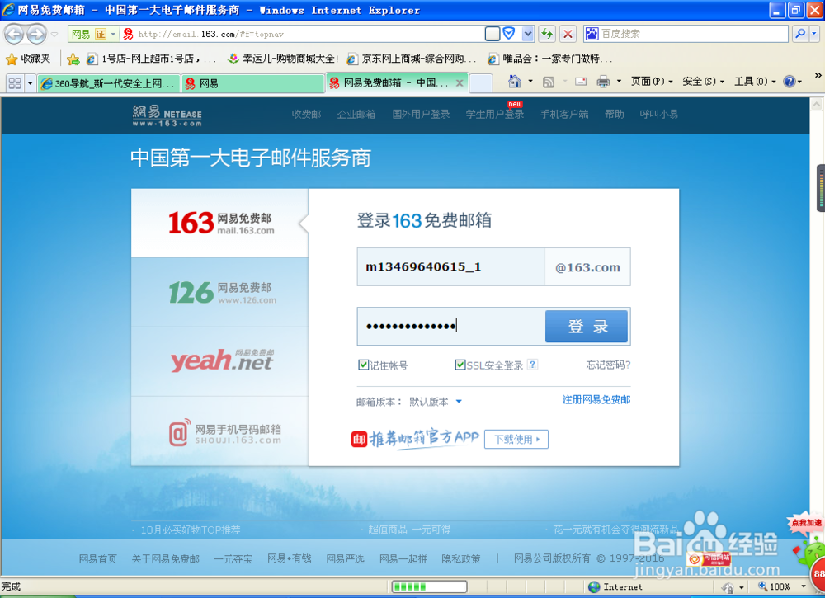Open the address bar history dropdown
Screen dimensions: 825x598
528,34
